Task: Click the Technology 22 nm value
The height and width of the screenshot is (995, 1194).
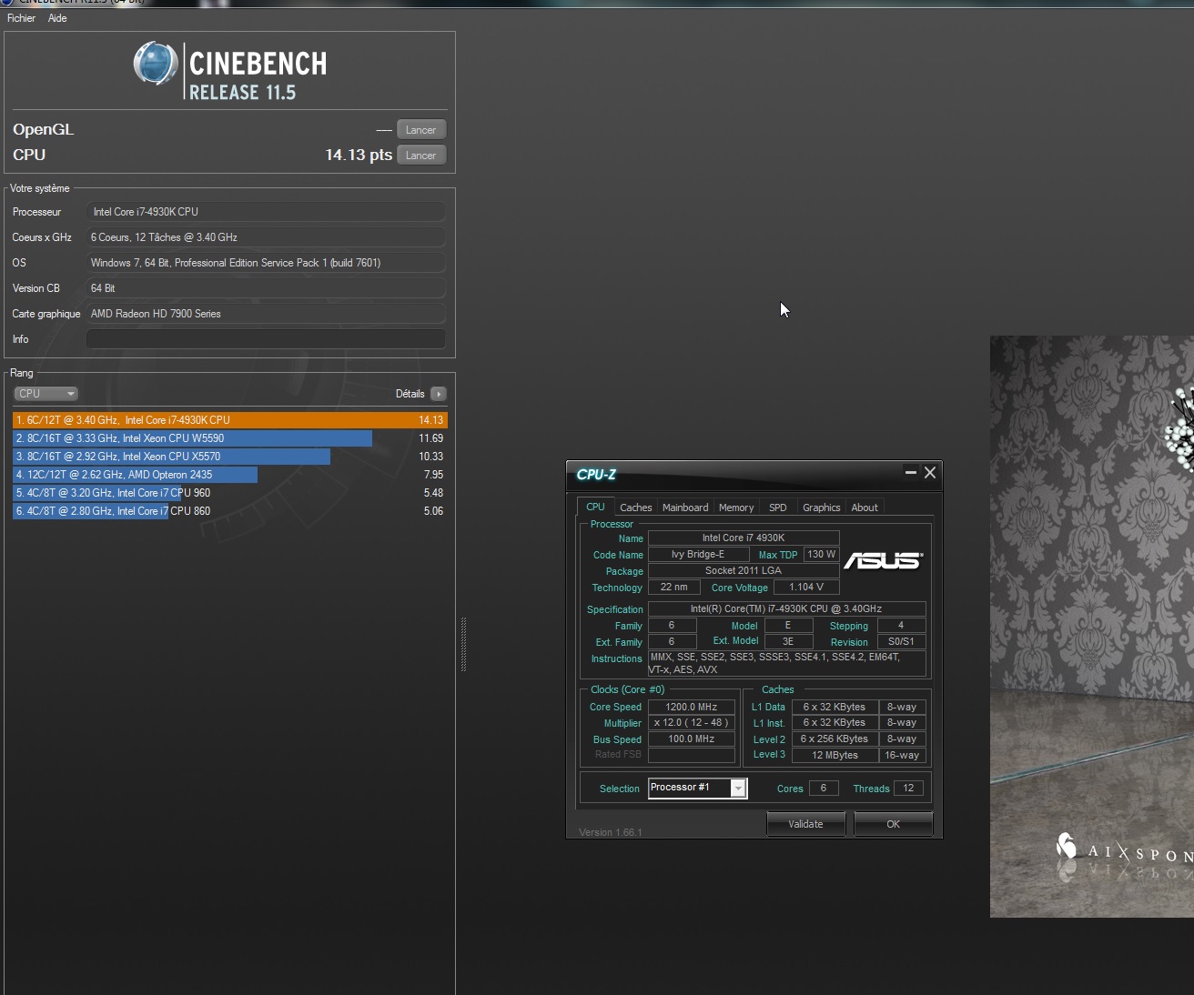Action: tap(674, 588)
